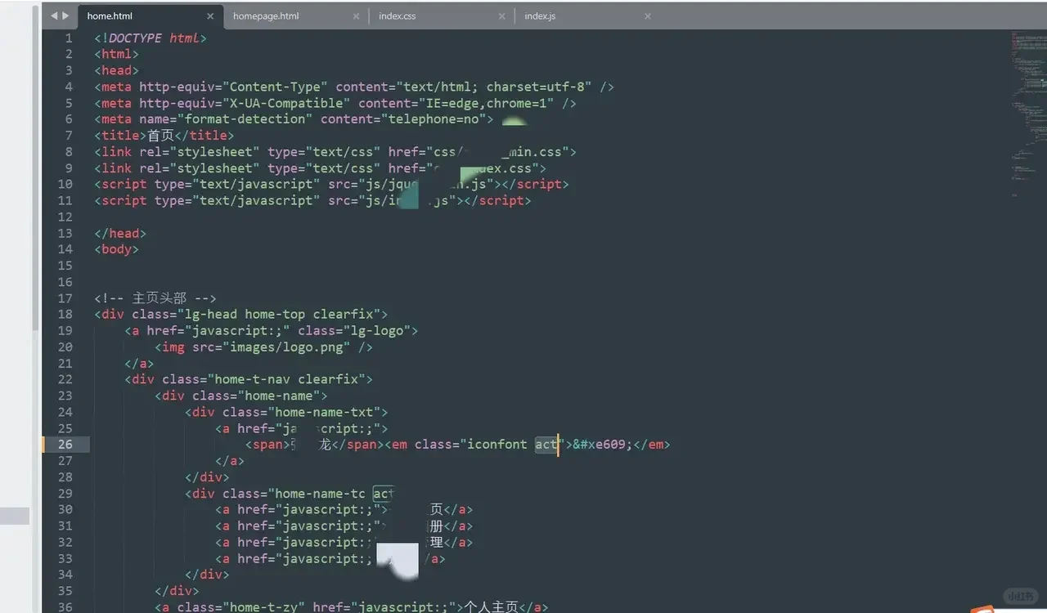Click the closing </head> tag
Screen dimensions: 1047x613
coord(120,233)
